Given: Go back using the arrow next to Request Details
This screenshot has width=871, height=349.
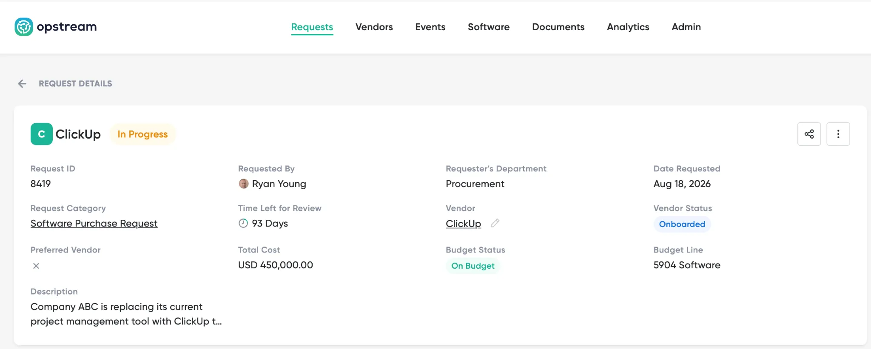Looking at the screenshot, I should click(x=22, y=84).
